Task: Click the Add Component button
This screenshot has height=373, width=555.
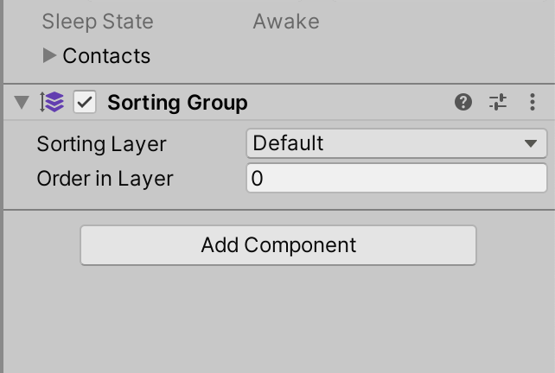Action: pos(278,245)
